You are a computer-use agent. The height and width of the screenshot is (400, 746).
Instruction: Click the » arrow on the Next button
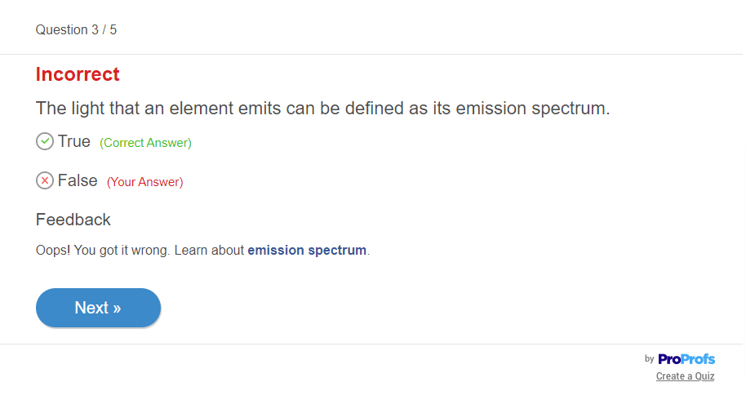click(x=117, y=308)
